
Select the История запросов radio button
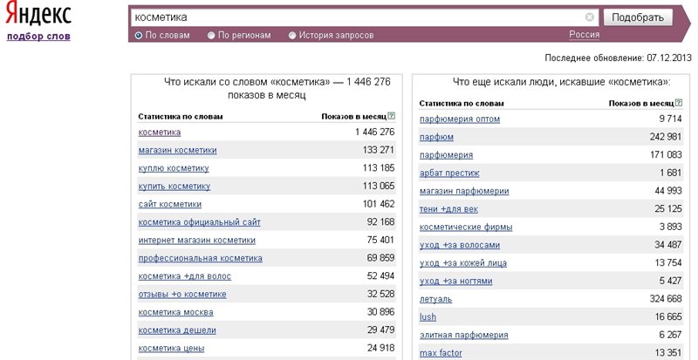point(292,35)
